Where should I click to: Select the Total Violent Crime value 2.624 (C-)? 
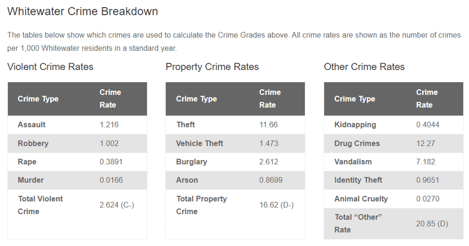pyautogui.click(x=117, y=205)
